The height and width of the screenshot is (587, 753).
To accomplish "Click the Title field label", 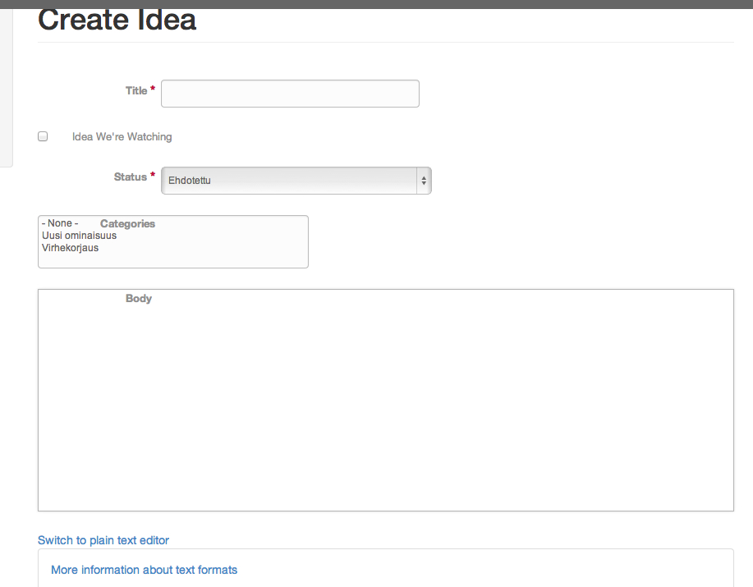I will point(136,90).
